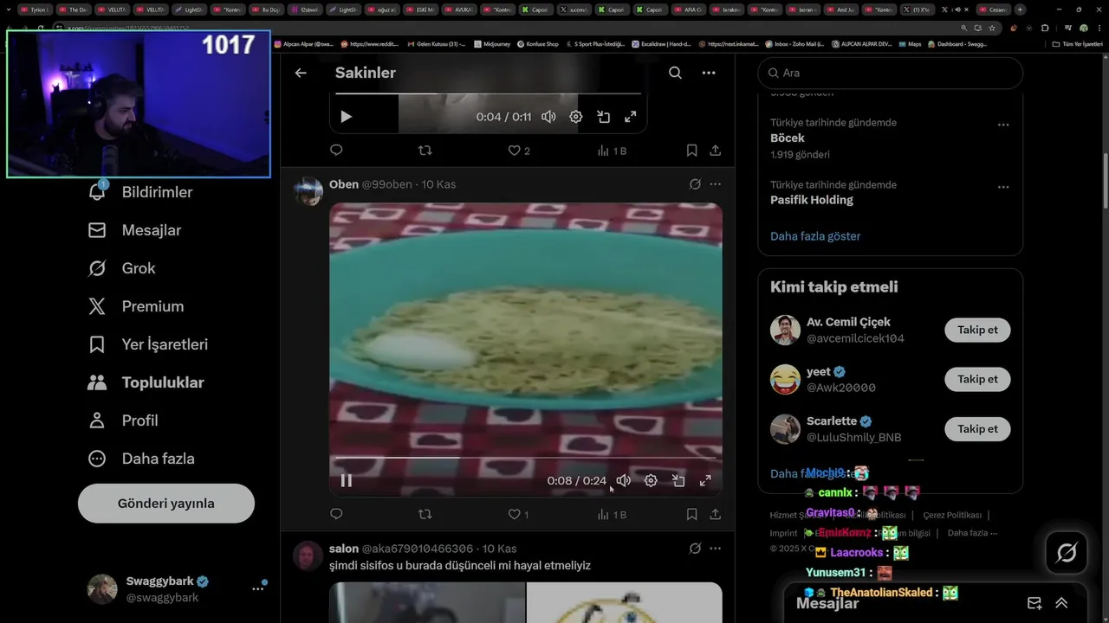Enter fullscreen on the upper video
The image size is (1109, 623).
pos(631,117)
